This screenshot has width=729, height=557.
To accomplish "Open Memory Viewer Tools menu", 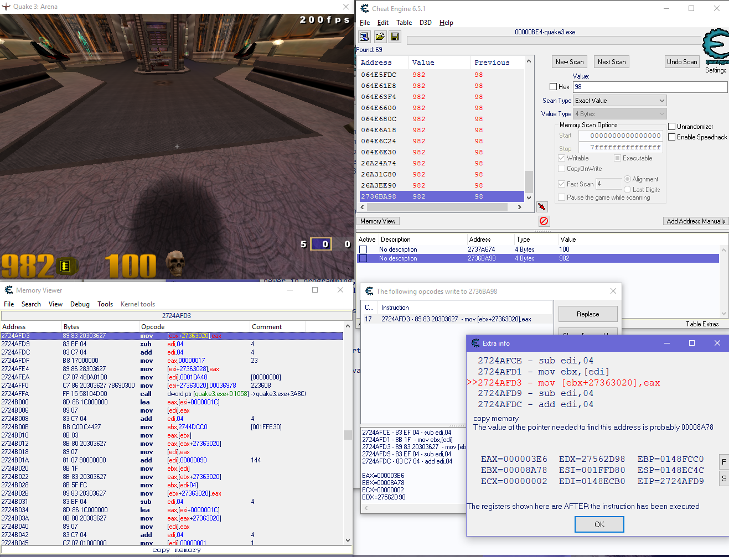I will tap(105, 304).
